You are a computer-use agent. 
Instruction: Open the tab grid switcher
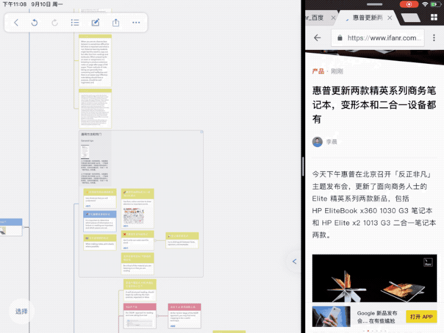pos(434,17)
